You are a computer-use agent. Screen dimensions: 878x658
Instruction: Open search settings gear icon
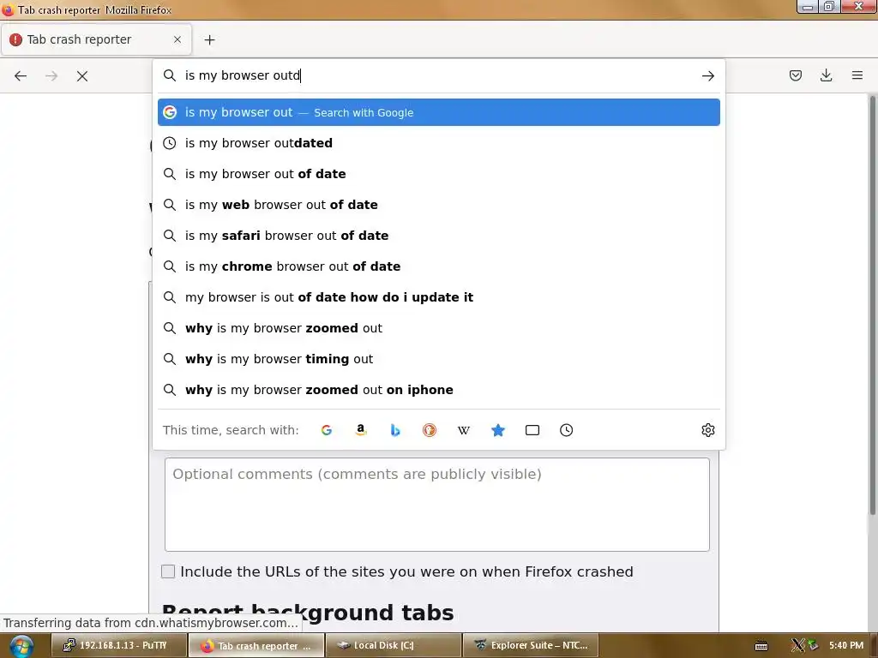707,430
